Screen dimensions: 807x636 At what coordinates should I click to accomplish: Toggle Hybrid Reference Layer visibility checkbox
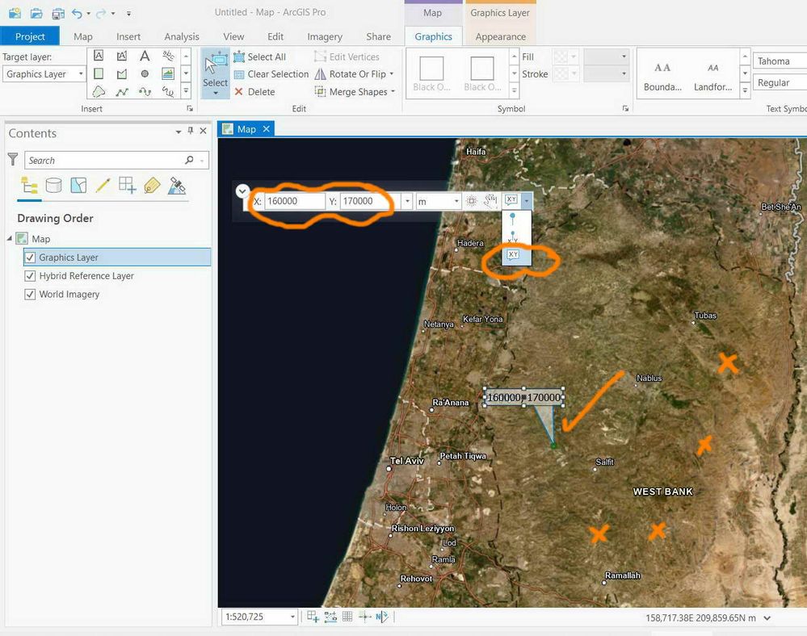(x=31, y=275)
